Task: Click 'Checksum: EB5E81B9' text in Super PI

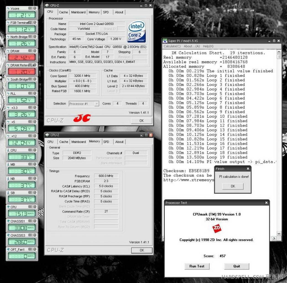Action: (186, 171)
